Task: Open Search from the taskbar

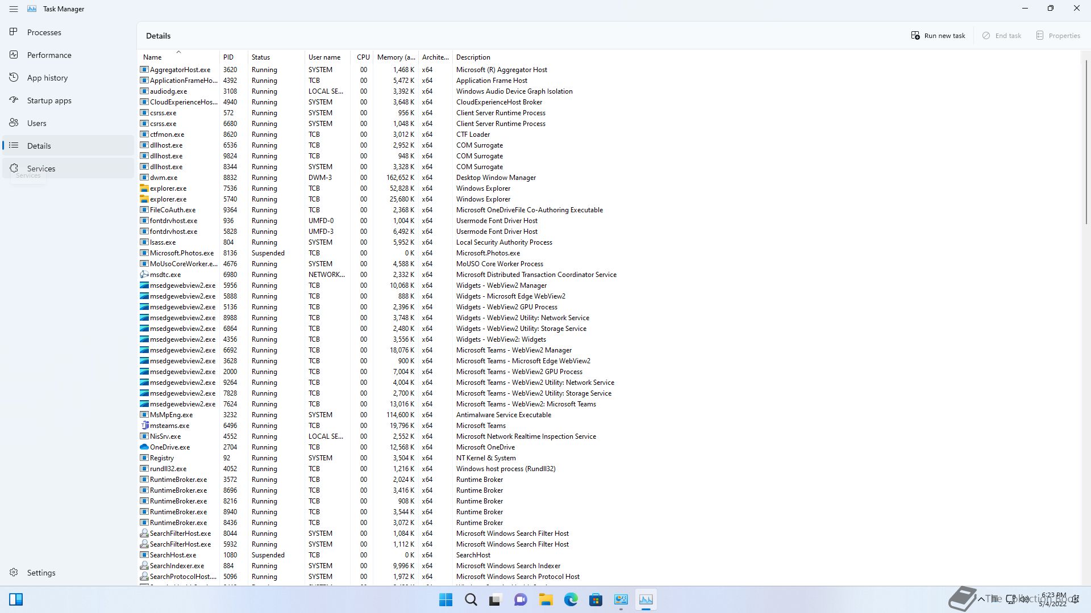Action: (x=471, y=599)
